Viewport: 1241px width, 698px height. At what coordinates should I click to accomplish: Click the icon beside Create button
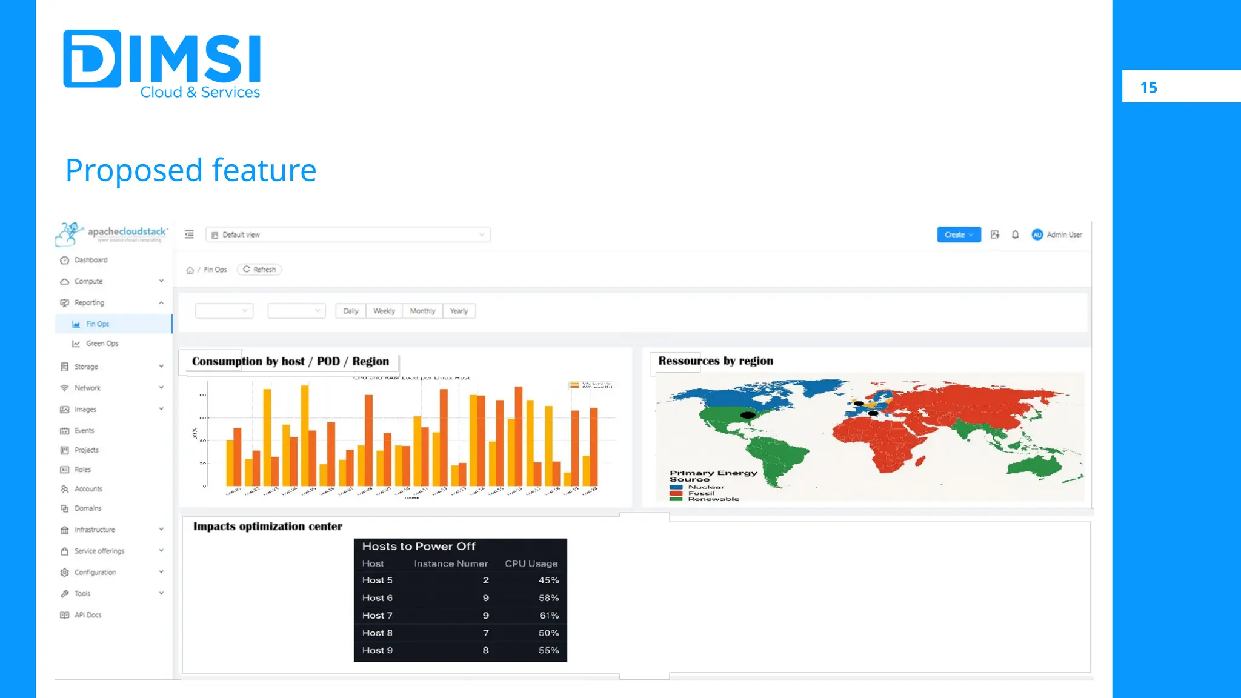[994, 234]
